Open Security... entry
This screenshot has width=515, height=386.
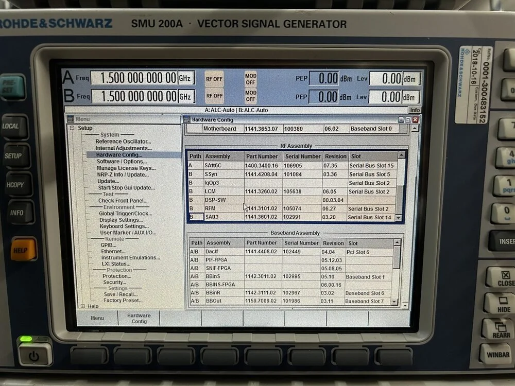tap(115, 282)
